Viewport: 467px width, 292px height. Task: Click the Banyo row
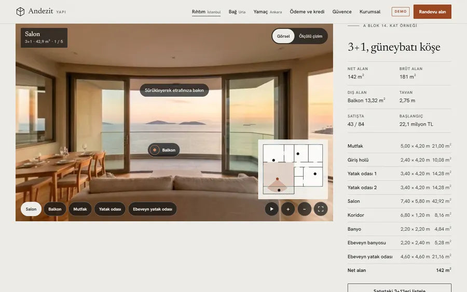tap(400, 229)
